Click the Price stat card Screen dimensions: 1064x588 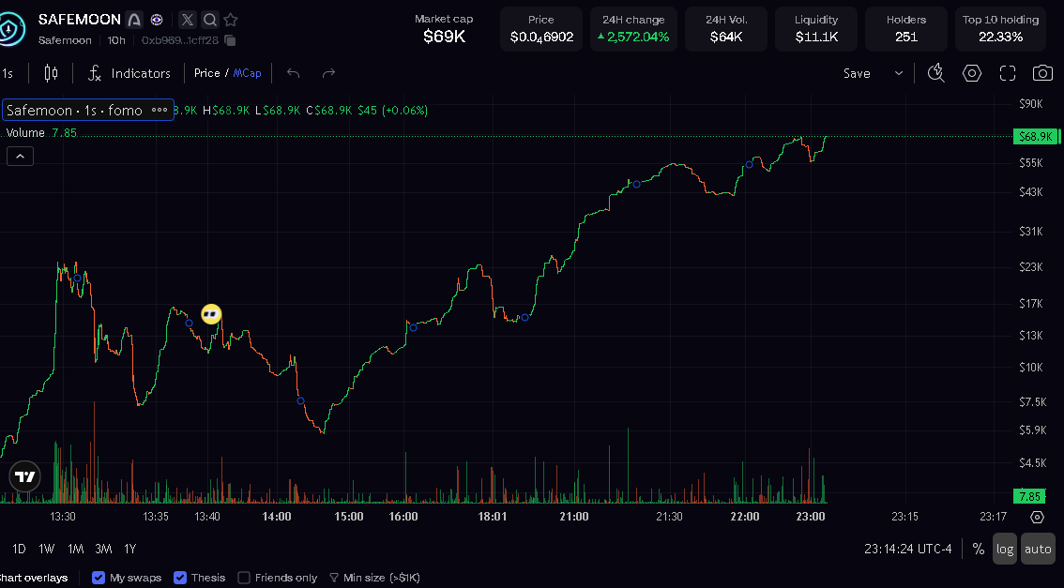(541, 29)
